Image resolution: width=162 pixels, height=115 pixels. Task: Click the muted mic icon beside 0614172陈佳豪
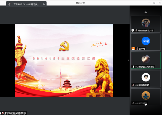tap(133, 85)
